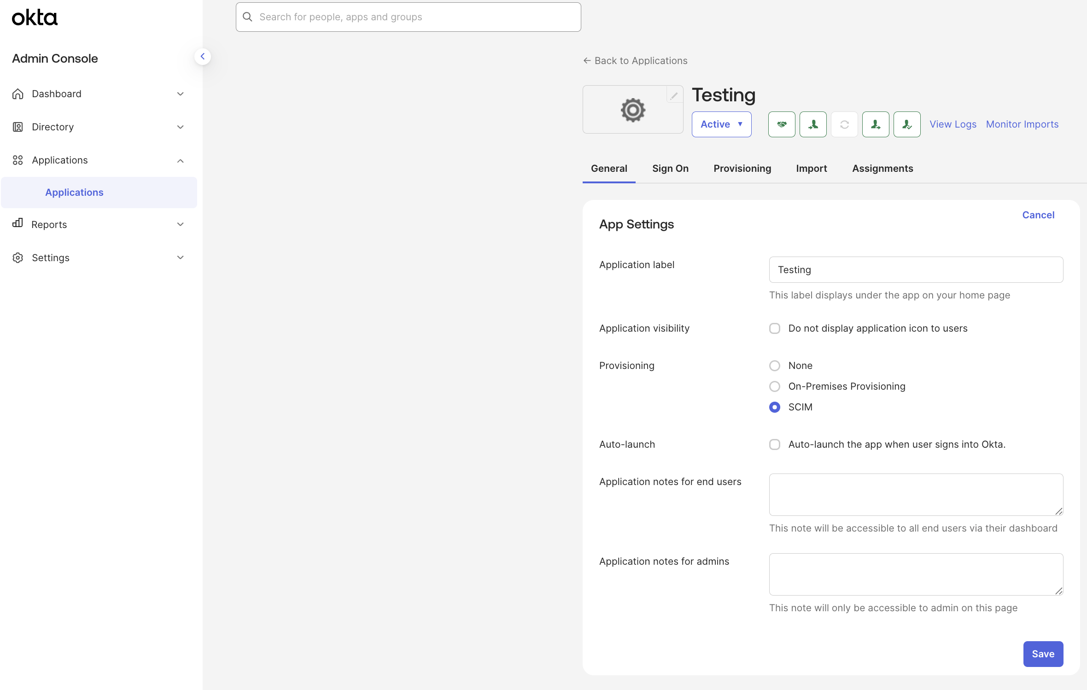The width and height of the screenshot is (1087, 690).
Task: Edit the app logo with pencil icon
Action: (674, 95)
